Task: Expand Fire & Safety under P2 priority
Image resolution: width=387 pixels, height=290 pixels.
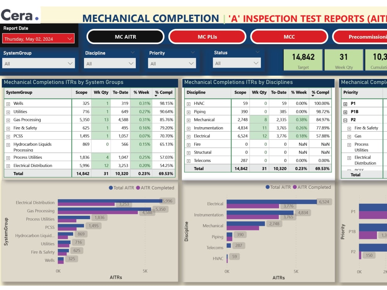Action: click(x=349, y=128)
